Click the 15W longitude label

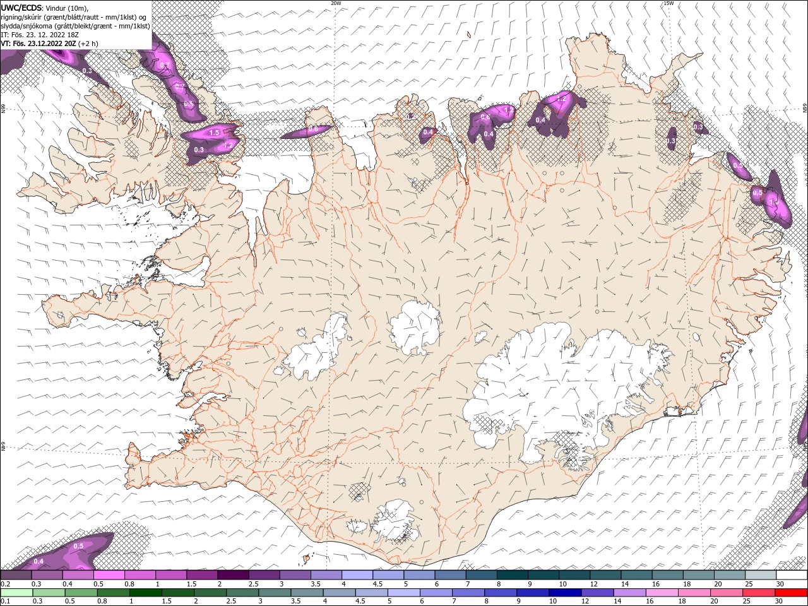[668, 3]
